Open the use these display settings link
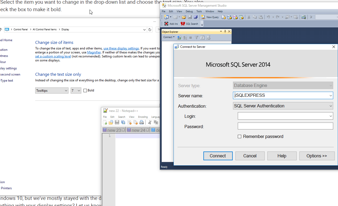Screen dimensions: 338x206 121,48
